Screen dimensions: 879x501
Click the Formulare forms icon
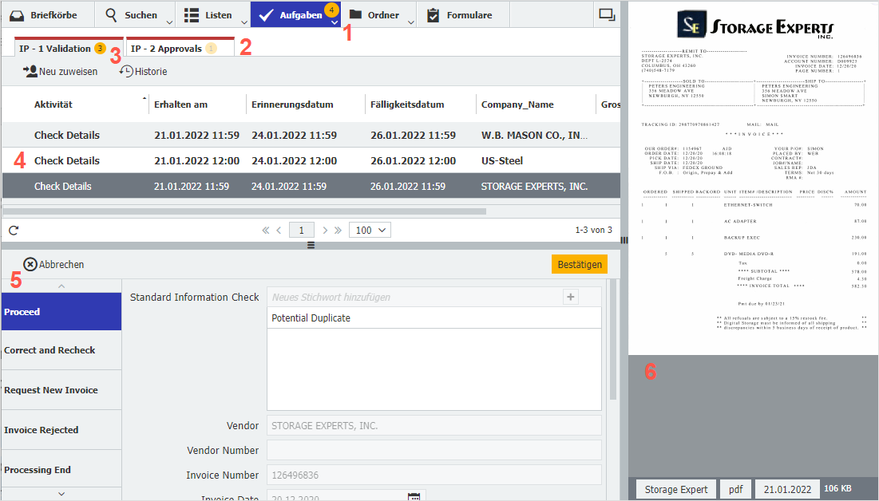coord(434,14)
